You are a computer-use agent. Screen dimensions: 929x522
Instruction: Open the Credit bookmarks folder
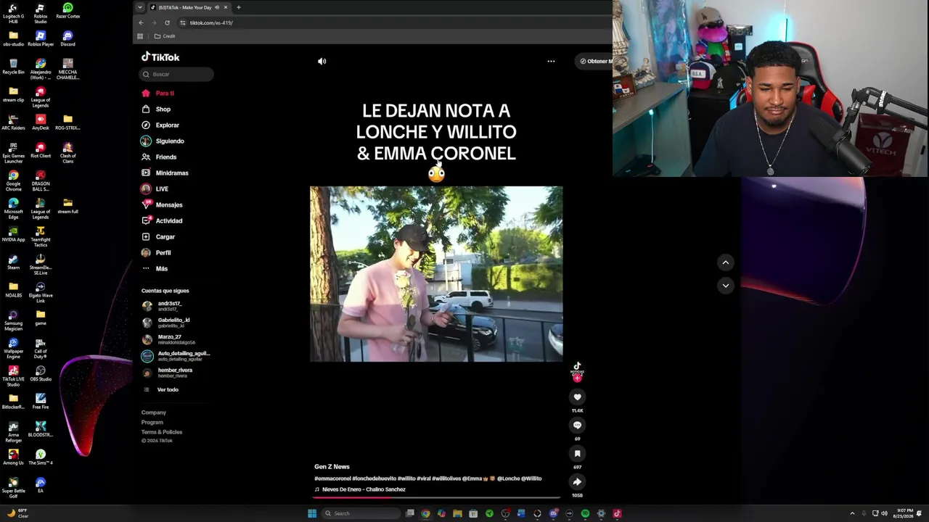[165, 36]
